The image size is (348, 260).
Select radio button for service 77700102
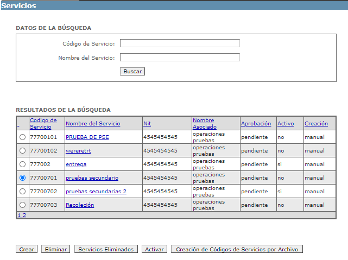point(22,151)
